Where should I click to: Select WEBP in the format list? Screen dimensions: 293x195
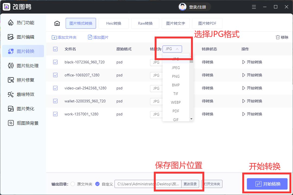pos(176,102)
